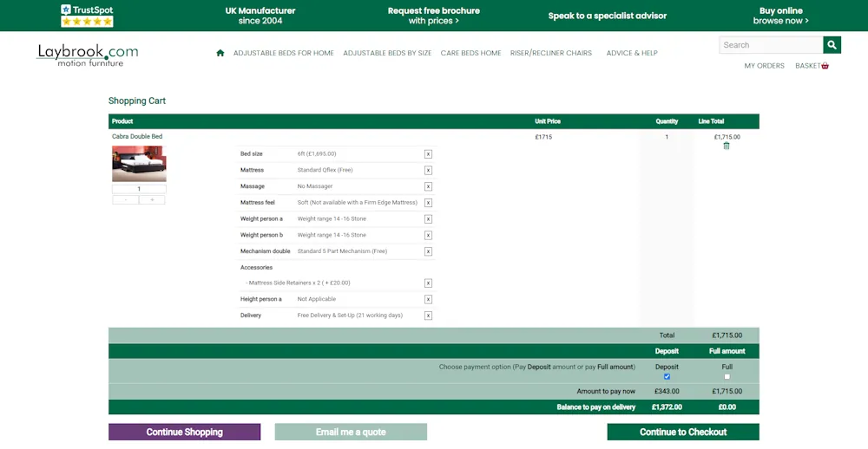Screen dimensions: 868x449
Task: Click Continue to Checkout button
Action: tap(683, 432)
